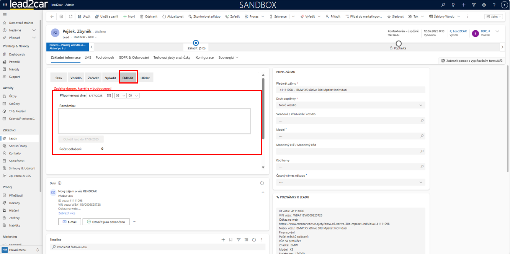Click Označit jako dokončeno button

coord(106,221)
